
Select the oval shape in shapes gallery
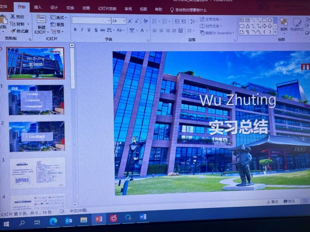point(269,20)
